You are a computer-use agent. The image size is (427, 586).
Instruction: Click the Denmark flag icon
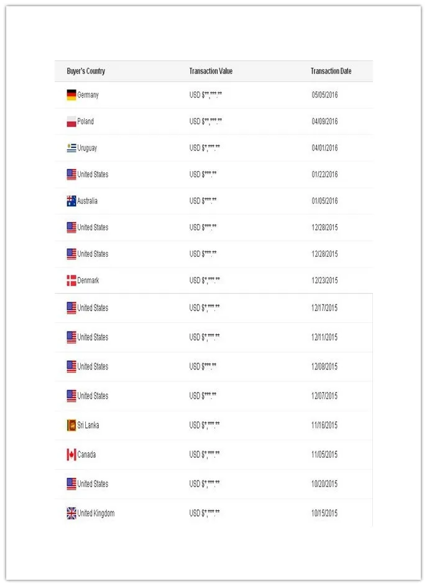(x=71, y=281)
